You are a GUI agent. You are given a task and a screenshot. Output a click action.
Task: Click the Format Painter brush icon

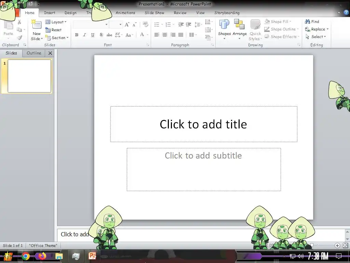pyautogui.click(x=19, y=38)
